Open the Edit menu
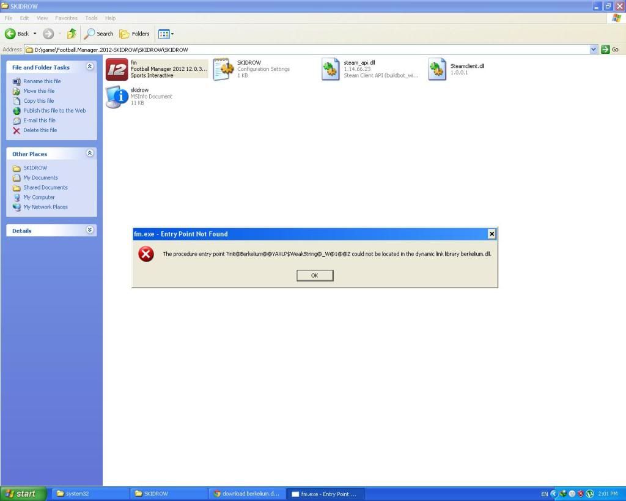Viewport: 626px width, 501px height. click(x=24, y=18)
